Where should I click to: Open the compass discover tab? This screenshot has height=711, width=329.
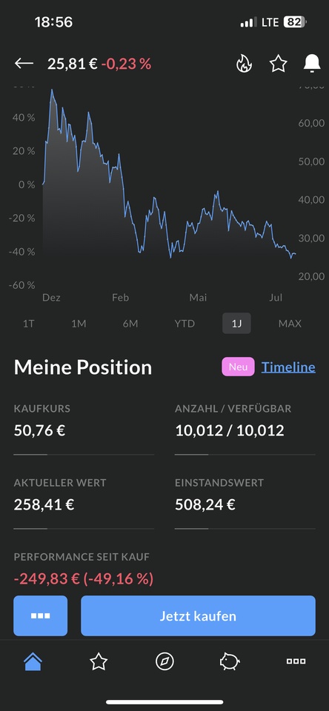coord(164,661)
